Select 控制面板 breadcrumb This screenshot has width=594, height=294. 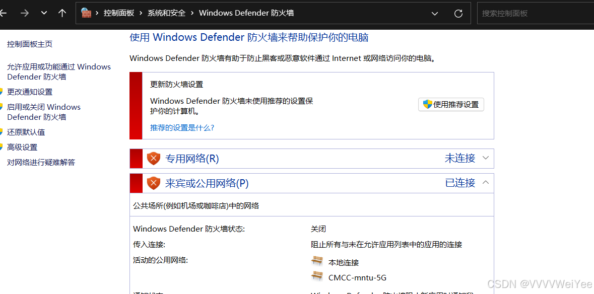point(119,13)
